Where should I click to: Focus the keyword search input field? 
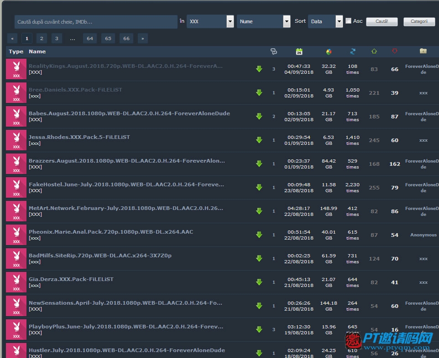click(96, 22)
